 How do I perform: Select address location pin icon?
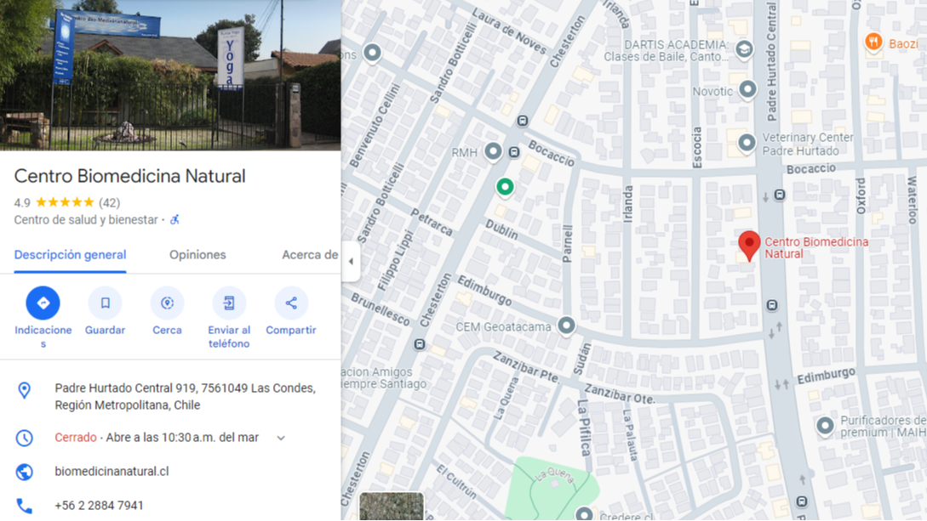point(24,390)
